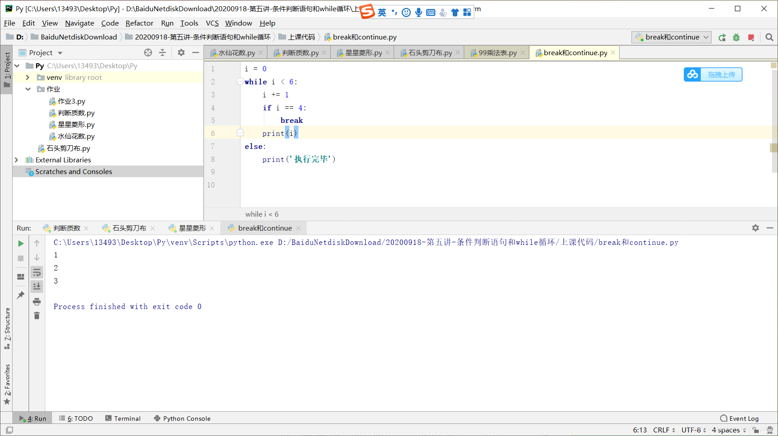
Task: Toggle tool window buttons at bottom-left corner
Action: tap(9, 430)
